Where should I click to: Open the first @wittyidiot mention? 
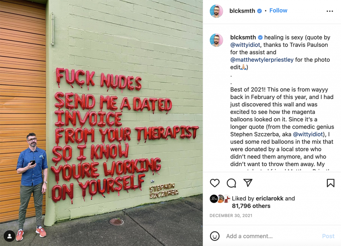(245, 45)
